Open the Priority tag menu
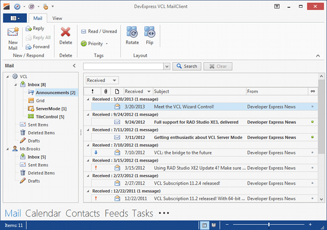The height and width of the screenshot is (230, 327). click(x=94, y=43)
